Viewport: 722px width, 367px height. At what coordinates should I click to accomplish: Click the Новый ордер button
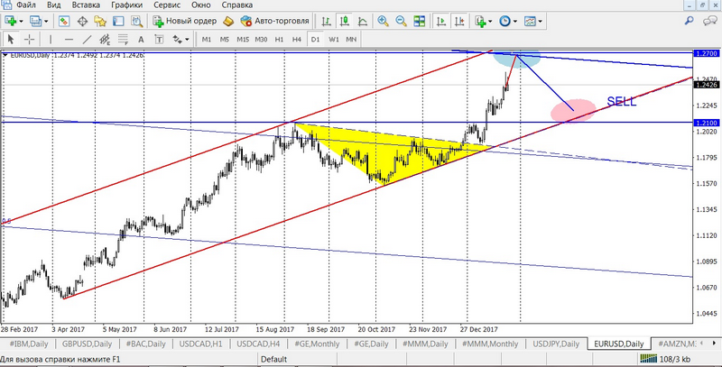click(184, 21)
